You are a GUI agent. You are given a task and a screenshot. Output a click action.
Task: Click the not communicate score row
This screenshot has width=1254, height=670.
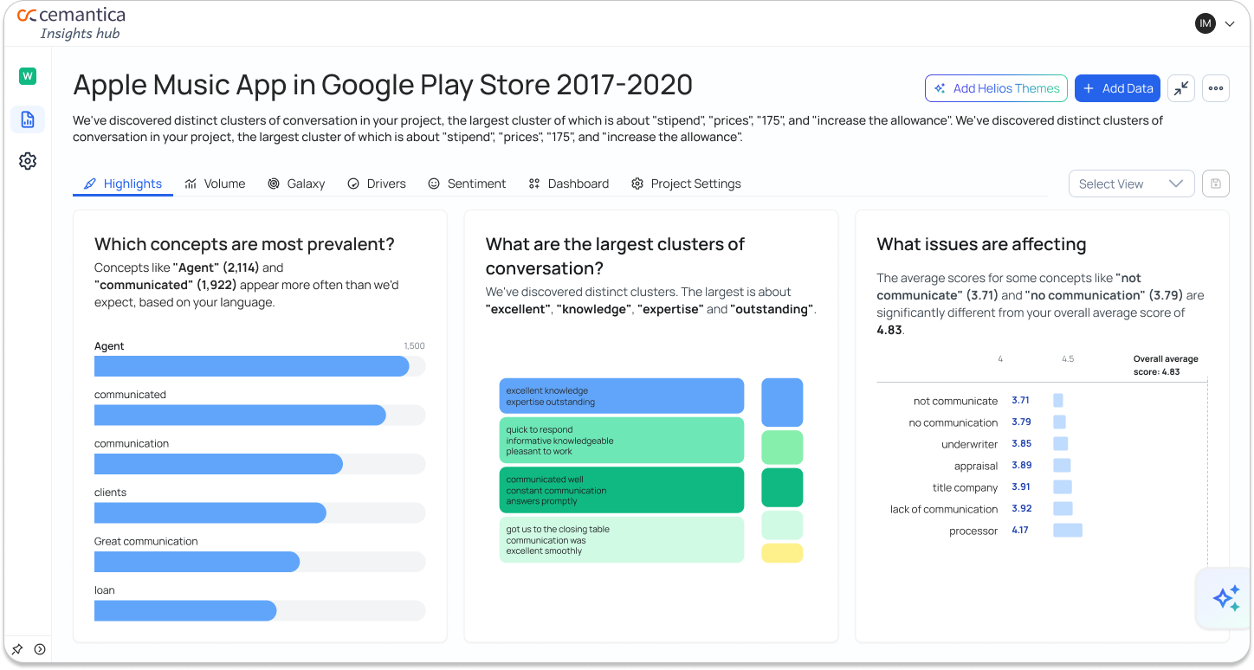987,401
